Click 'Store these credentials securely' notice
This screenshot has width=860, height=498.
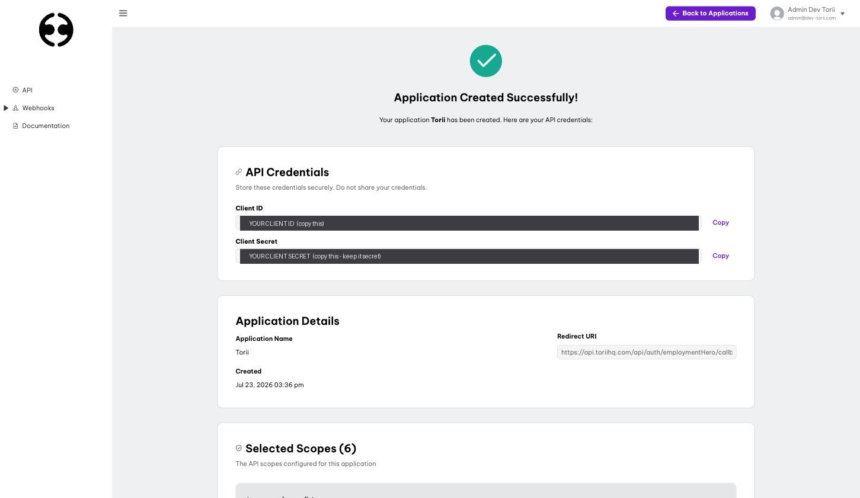[x=331, y=187]
